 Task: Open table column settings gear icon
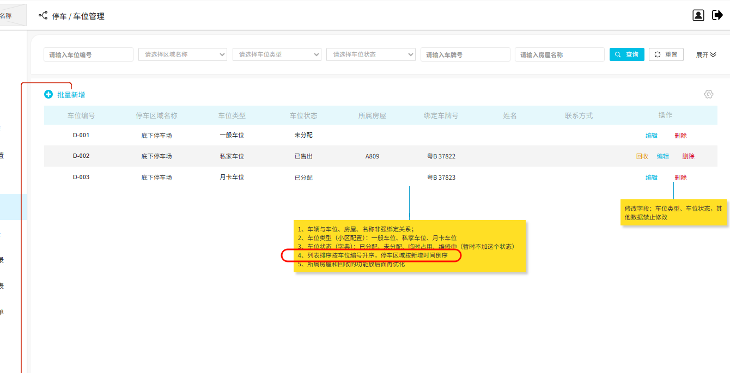tap(708, 94)
